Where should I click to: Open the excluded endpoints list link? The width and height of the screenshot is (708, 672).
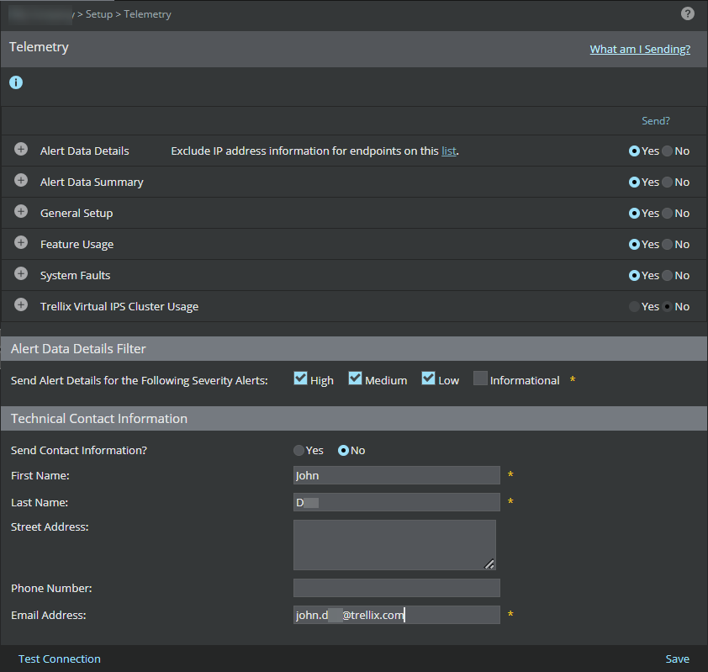[448, 151]
